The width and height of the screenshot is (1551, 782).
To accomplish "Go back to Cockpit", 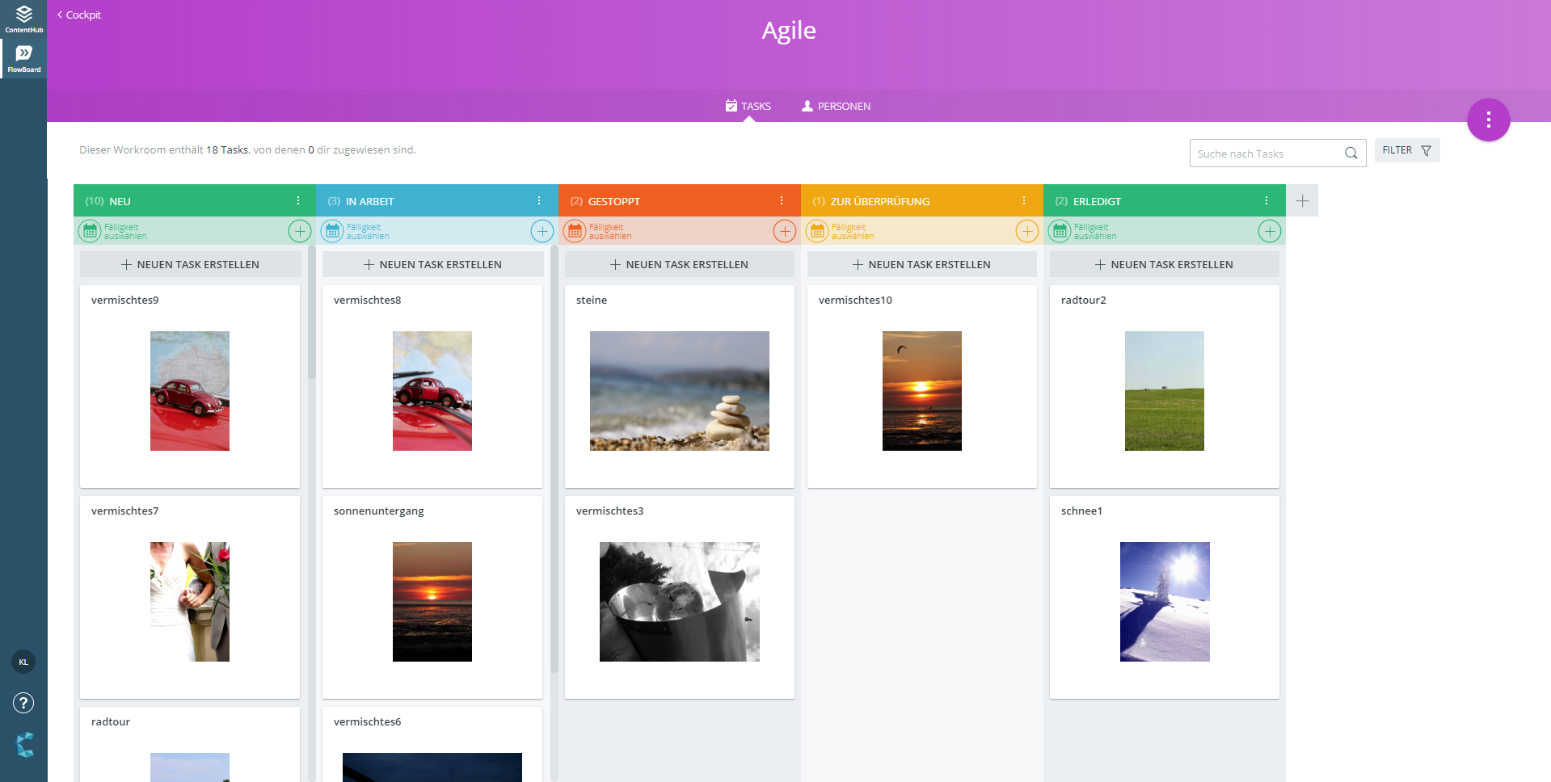I will [79, 15].
